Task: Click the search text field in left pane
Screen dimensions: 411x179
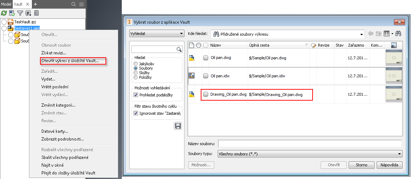Action: pos(154,49)
